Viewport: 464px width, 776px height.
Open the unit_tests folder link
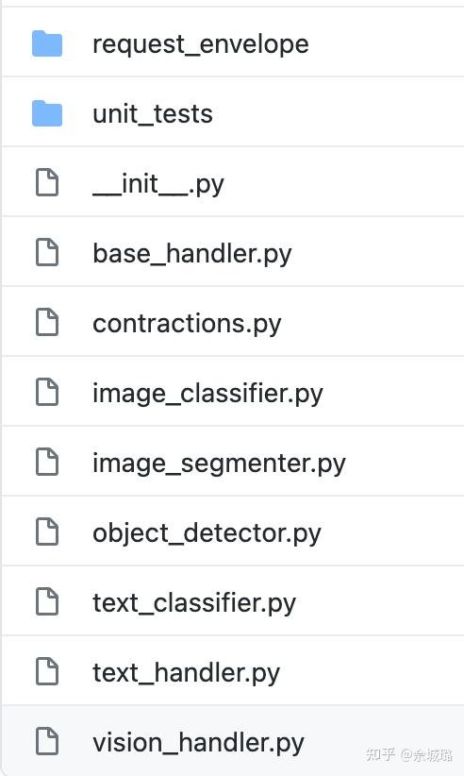pos(153,114)
